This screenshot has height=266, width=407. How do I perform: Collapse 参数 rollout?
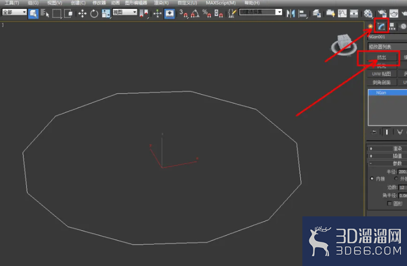click(387, 163)
